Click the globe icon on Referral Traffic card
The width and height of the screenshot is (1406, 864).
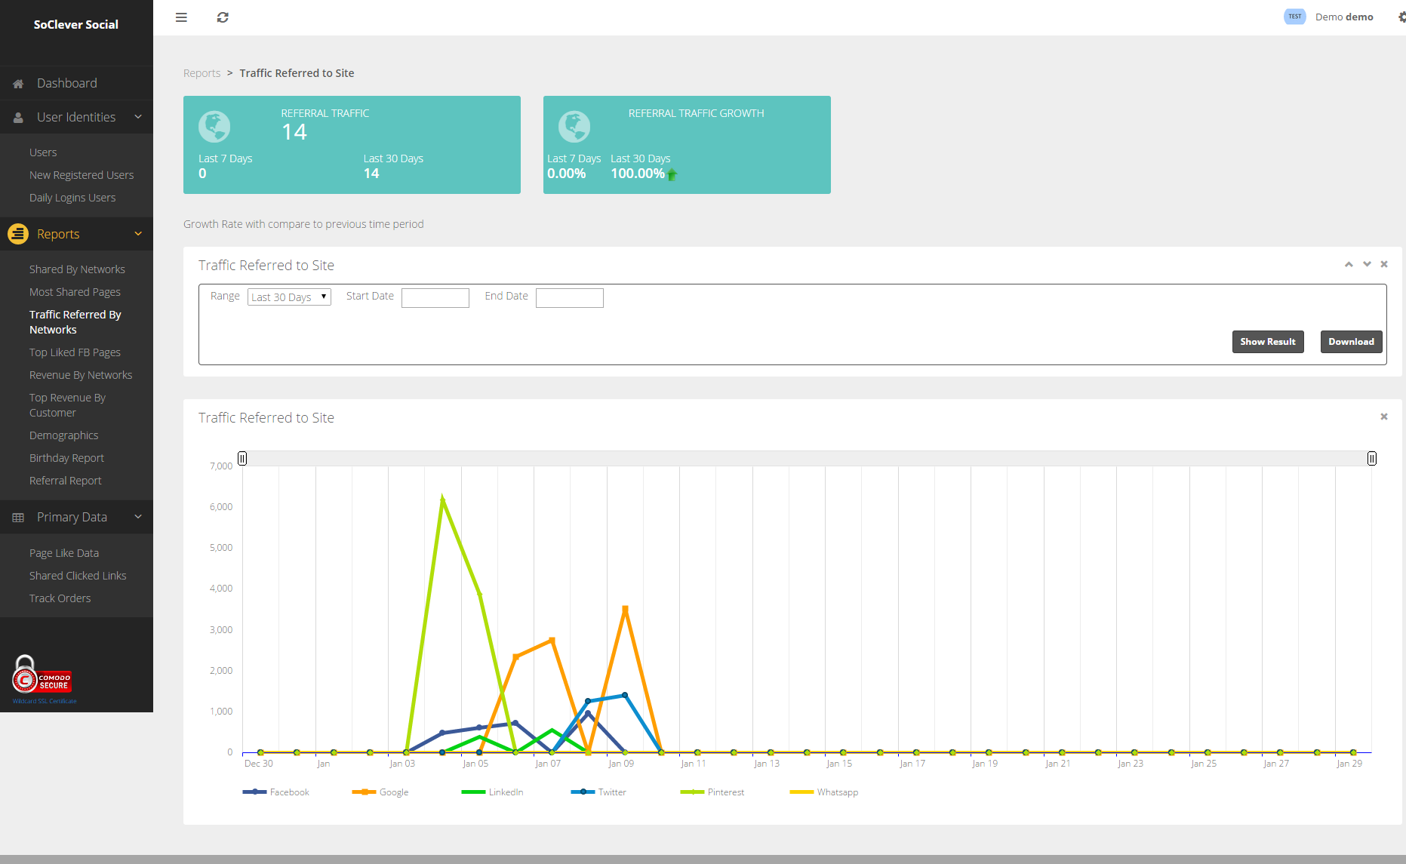[214, 127]
